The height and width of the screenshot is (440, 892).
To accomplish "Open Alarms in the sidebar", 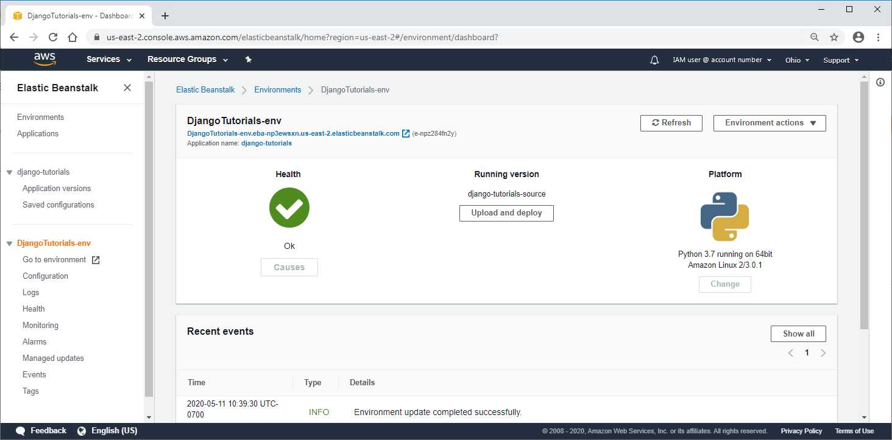I will (34, 342).
